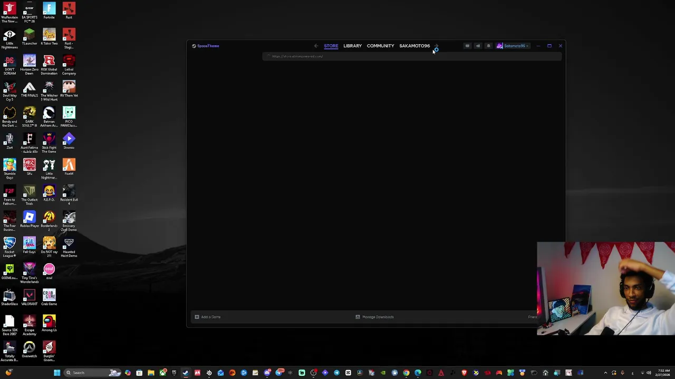The width and height of the screenshot is (675, 379).
Task: Select the Stumble Guys icon
Action: (x=9, y=169)
